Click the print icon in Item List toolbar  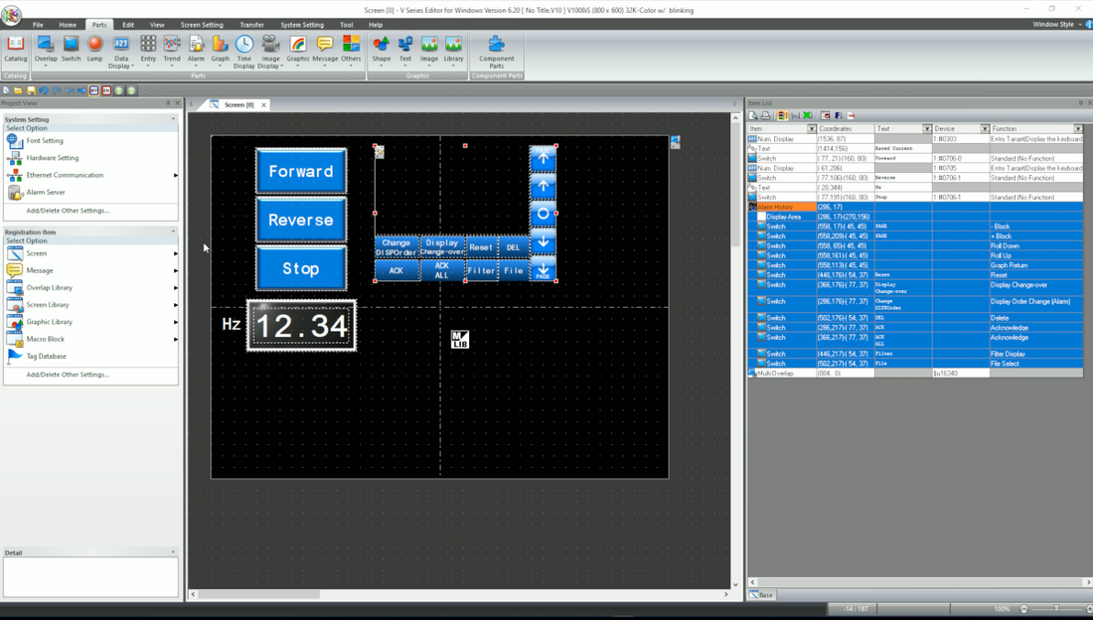pyautogui.click(x=764, y=116)
